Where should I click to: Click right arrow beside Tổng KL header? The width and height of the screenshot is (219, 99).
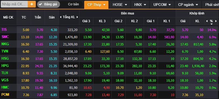click(x=77, y=17)
